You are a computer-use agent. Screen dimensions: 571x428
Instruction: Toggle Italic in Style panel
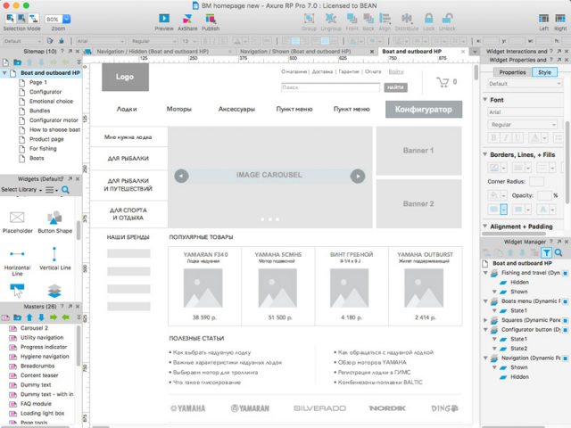pyautogui.click(x=506, y=137)
